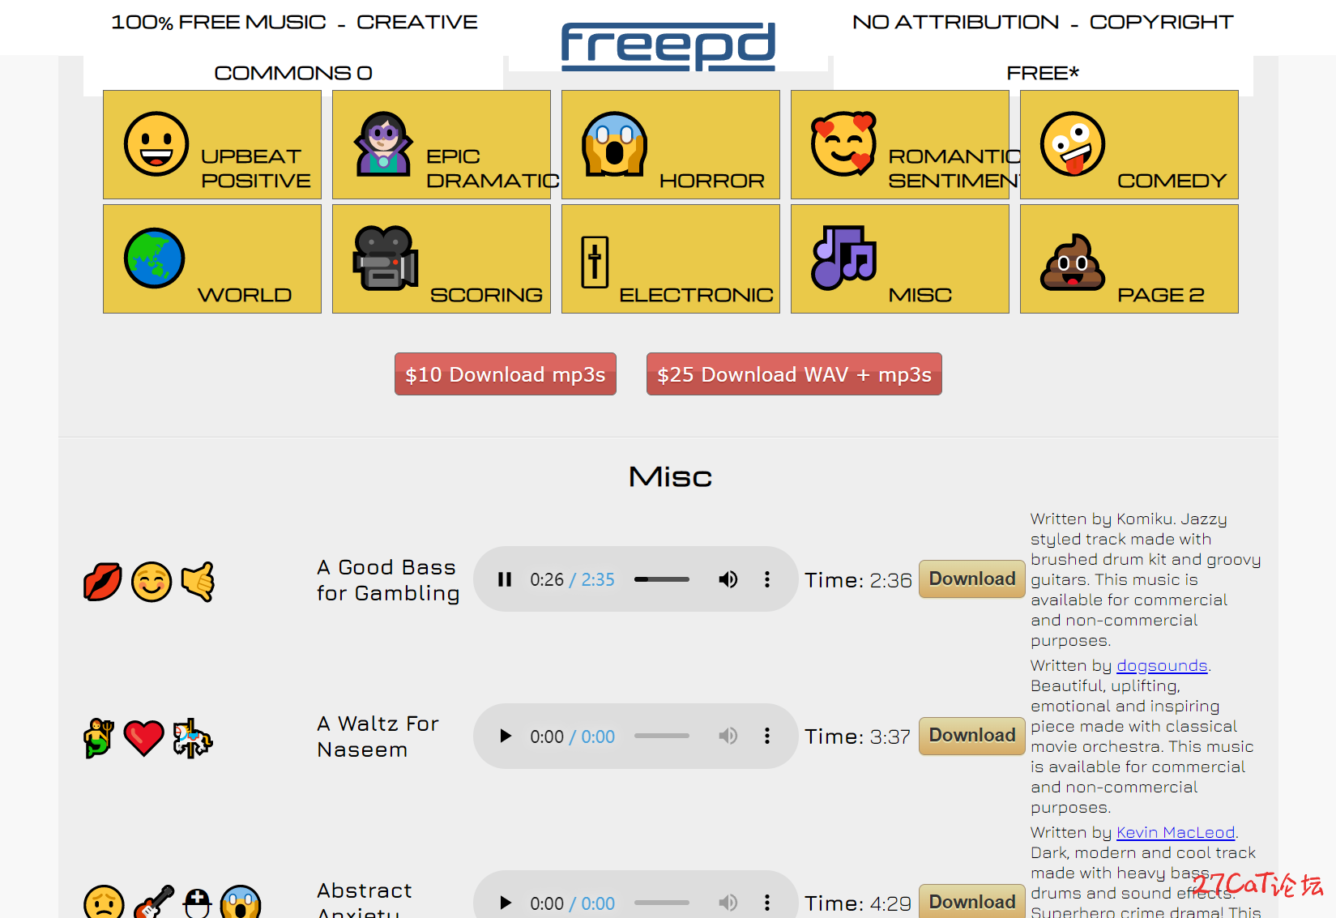
Task: Open the COMEDY category label
Action: [1172, 181]
